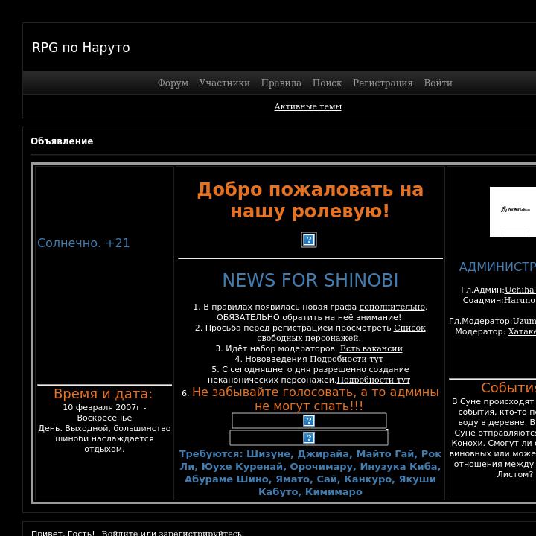Open Соадмин Haruno profile link
536x536 pixels.
[x=520, y=300]
